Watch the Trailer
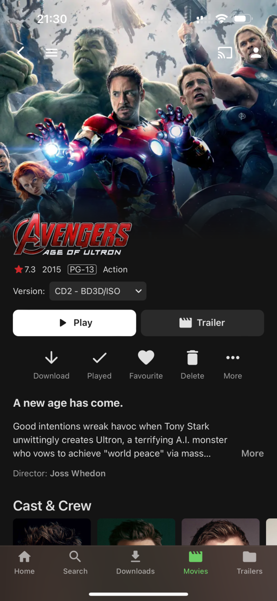277x601 pixels. point(202,323)
